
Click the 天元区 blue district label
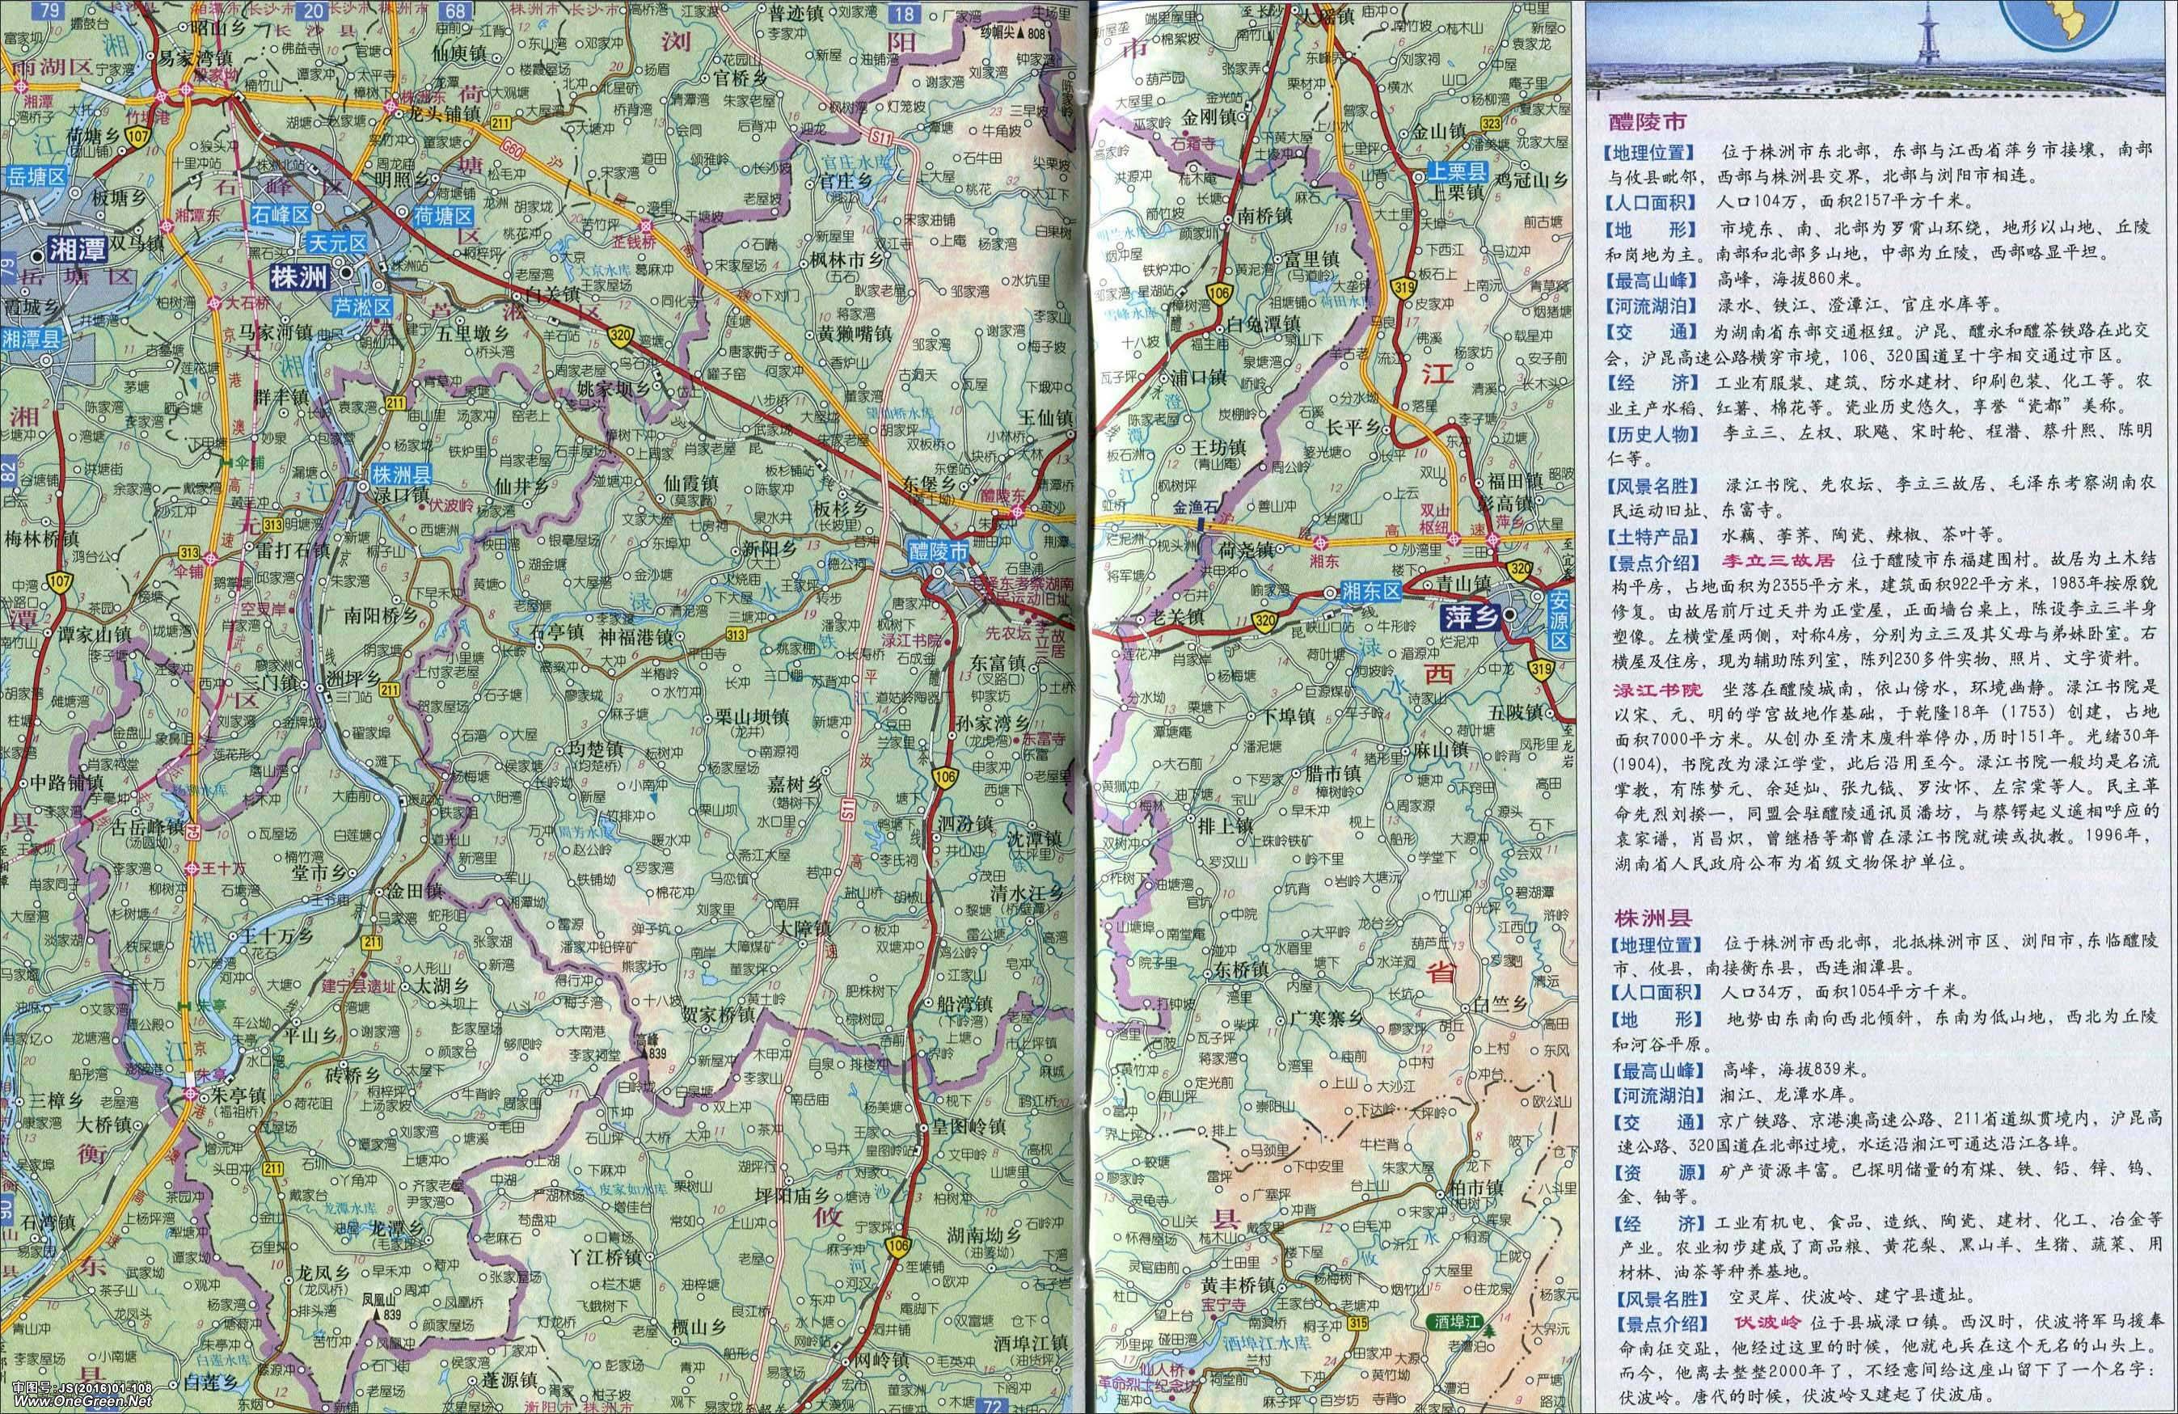336,243
